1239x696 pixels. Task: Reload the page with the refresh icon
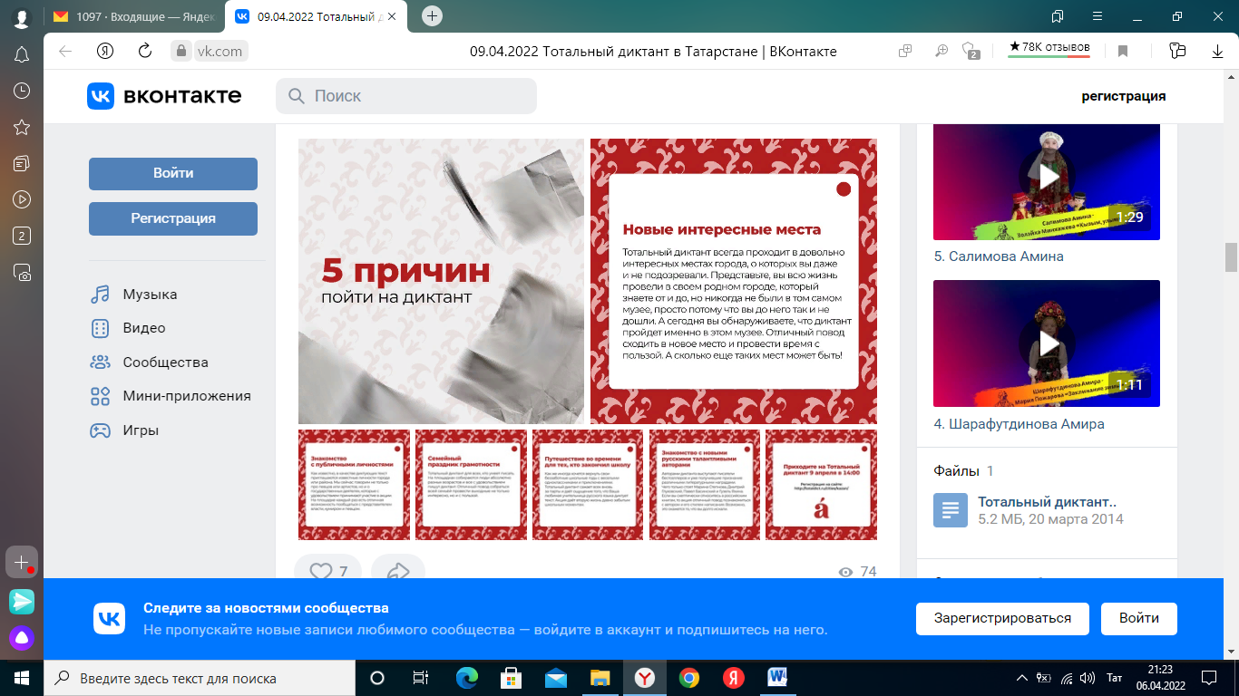pos(145,52)
